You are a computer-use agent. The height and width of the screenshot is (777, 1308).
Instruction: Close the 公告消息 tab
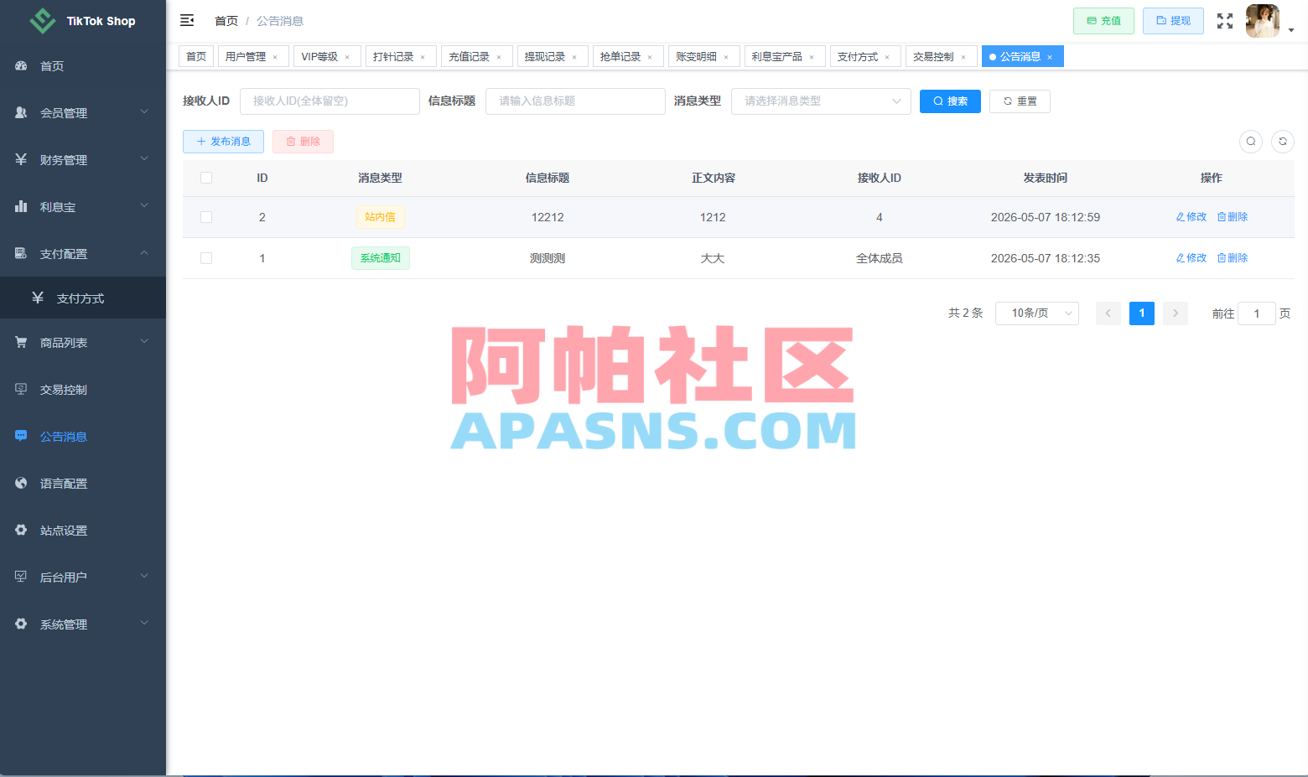(x=1050, y=57)
